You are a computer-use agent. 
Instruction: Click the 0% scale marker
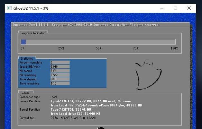click(x=23, y=48)
